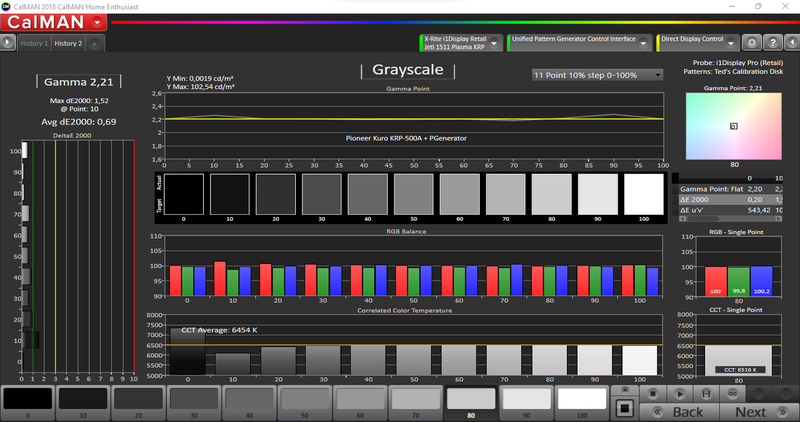Click the up arrow above pattern icon
Image resolution: width=800 pixels, height=422 pixels.
point(625,391)
